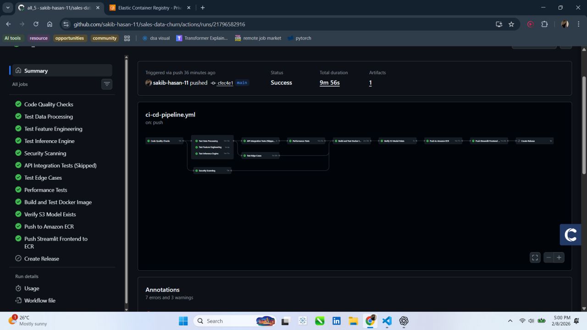Open the Chrome profile menu

[565, 24]
